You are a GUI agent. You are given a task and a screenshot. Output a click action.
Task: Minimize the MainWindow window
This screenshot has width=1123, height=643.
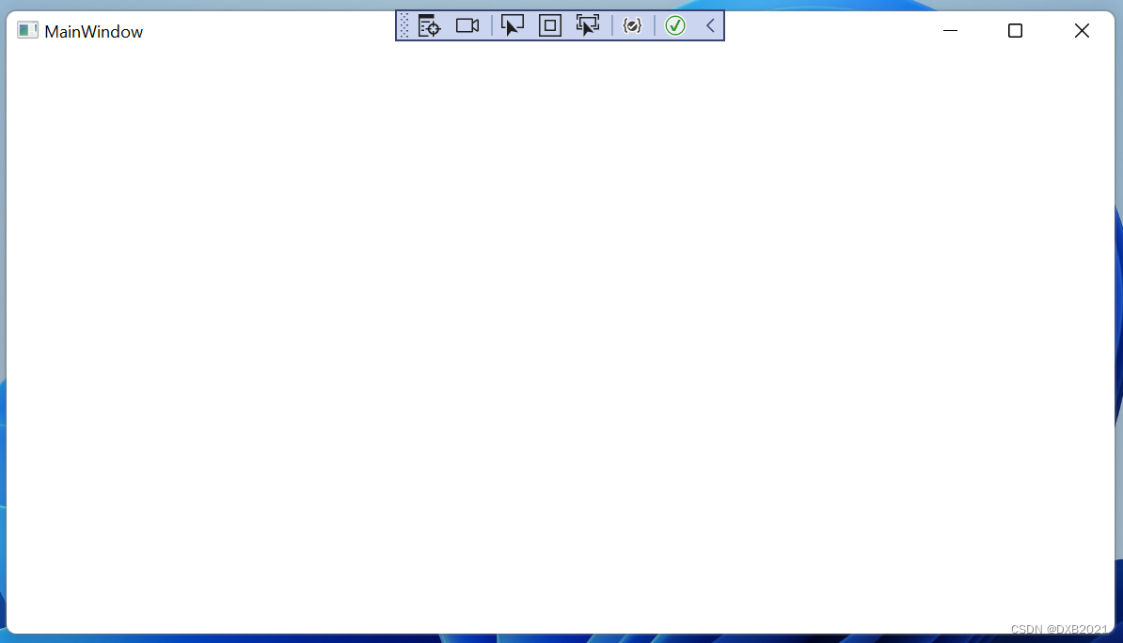click(x=950, y=31)
